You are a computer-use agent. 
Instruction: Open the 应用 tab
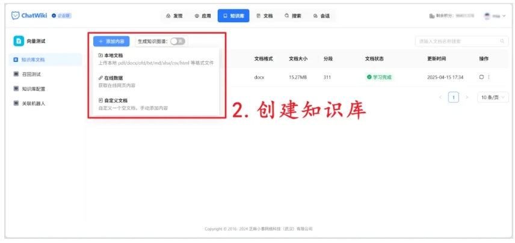(203, 16)
